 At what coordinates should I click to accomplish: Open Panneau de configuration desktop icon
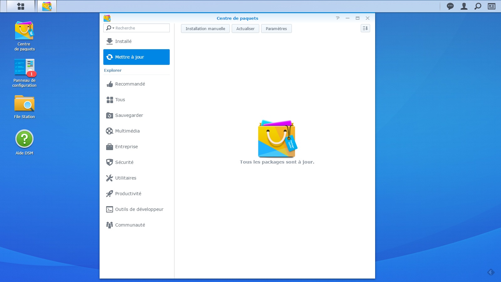click(24, 73)
